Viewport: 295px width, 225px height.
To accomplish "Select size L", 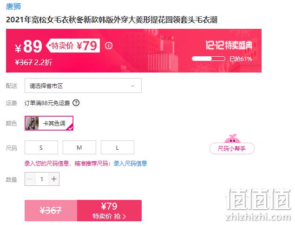I will (118, 147).
